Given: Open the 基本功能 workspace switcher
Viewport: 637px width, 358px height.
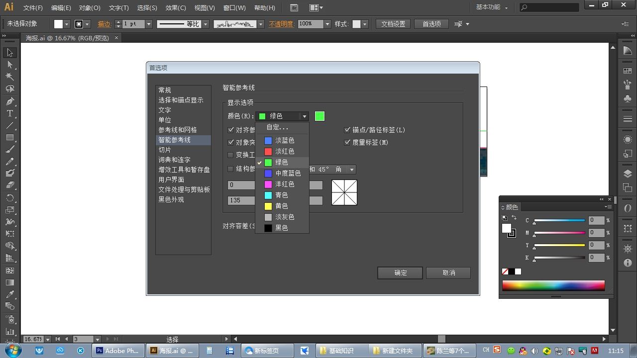Looking at the screenshot, I should tap(492, 7).
